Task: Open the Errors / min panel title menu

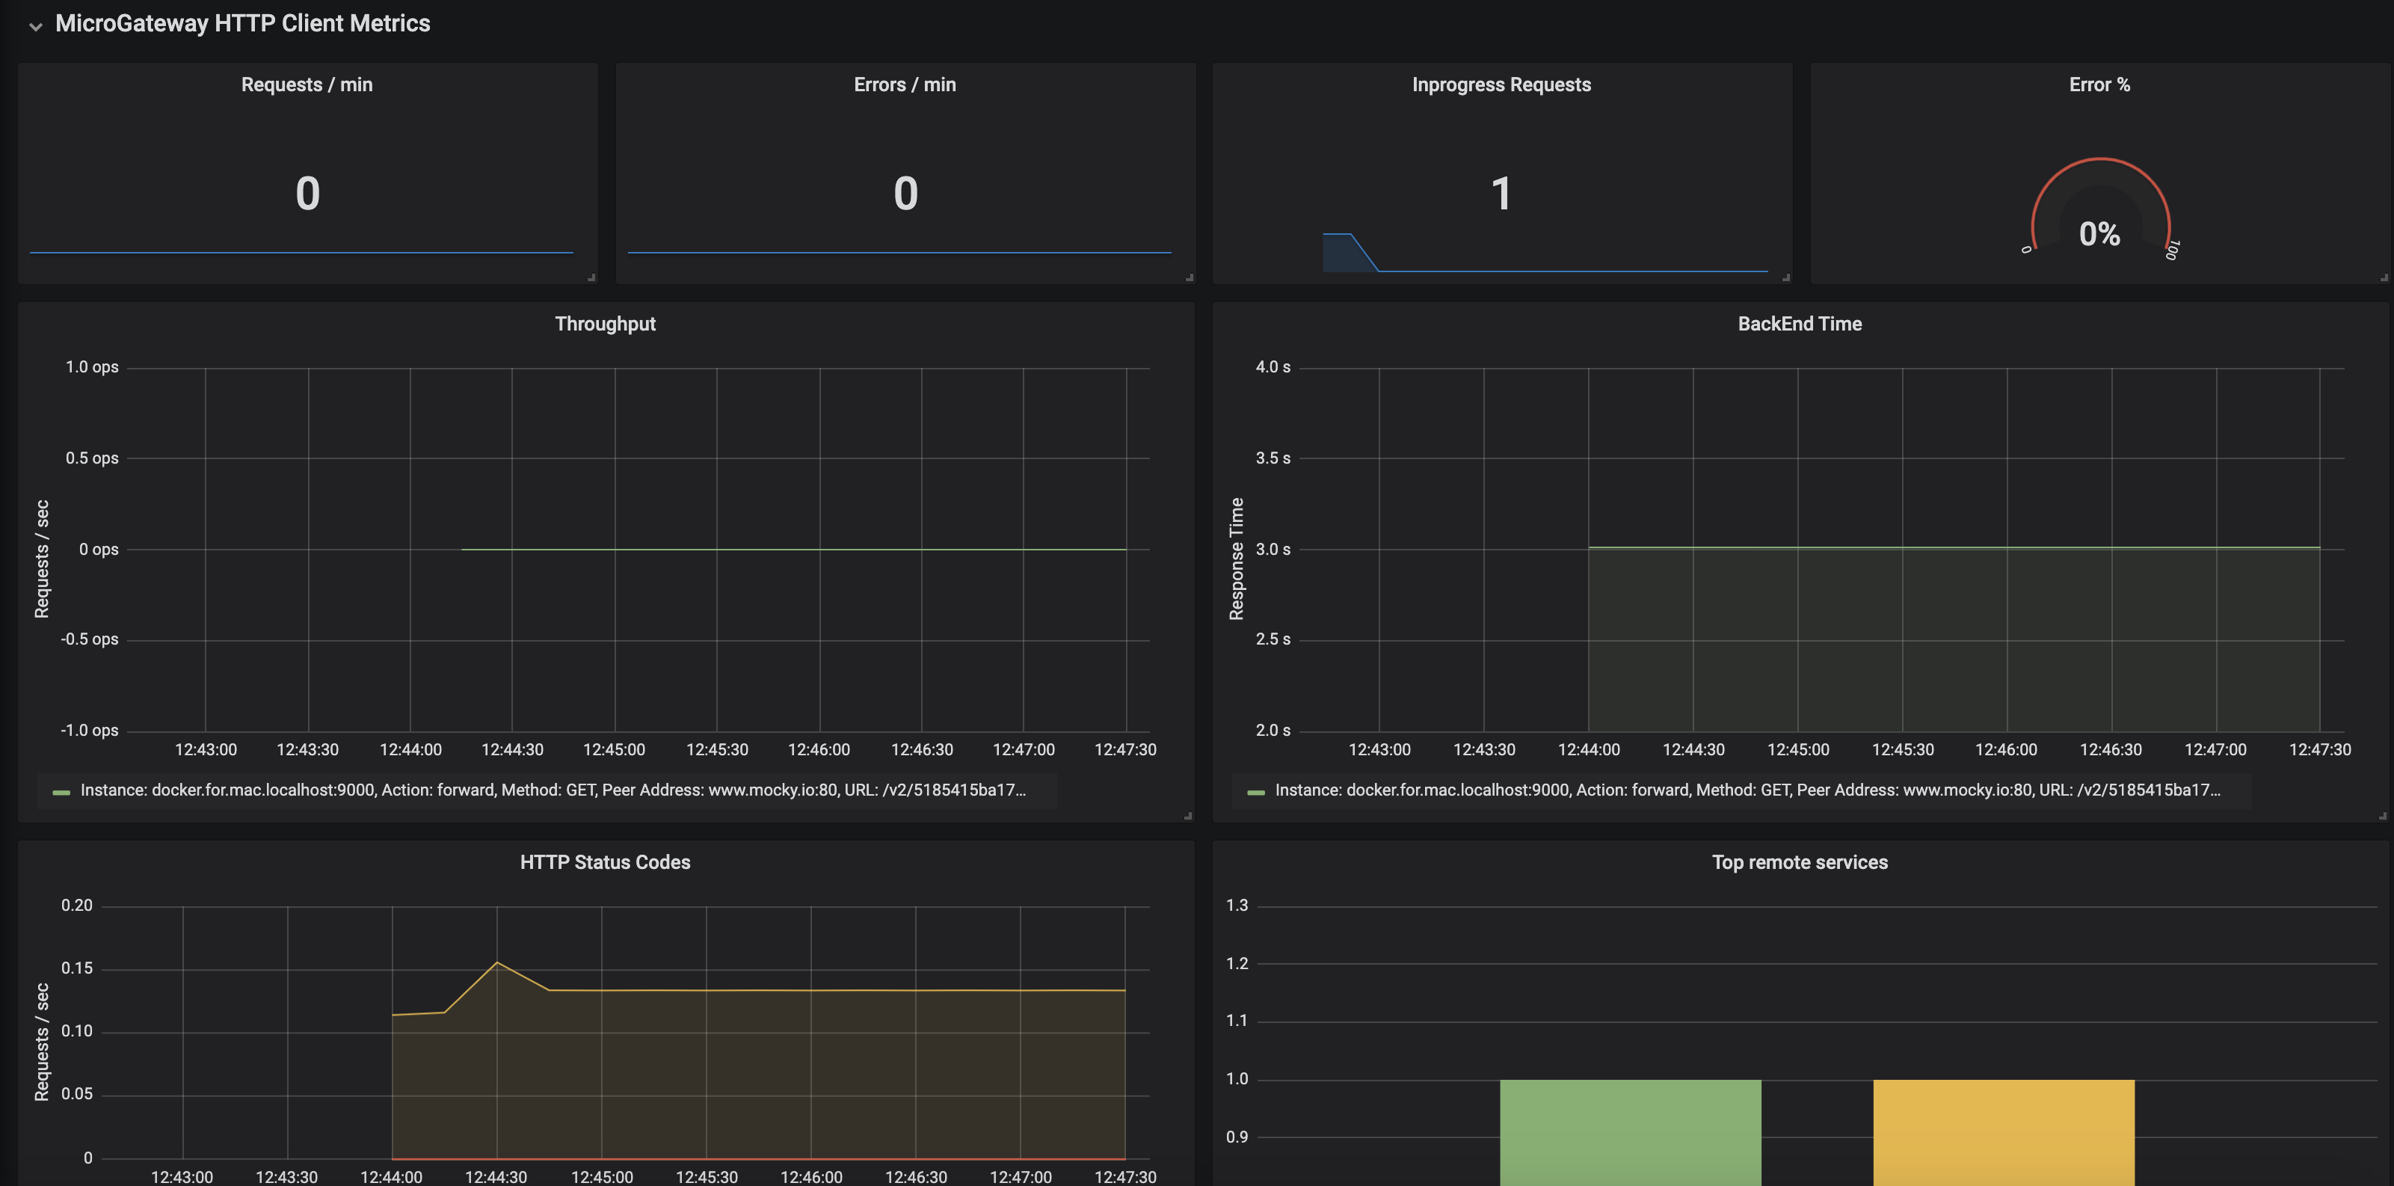Action: [x=904, y=85]
